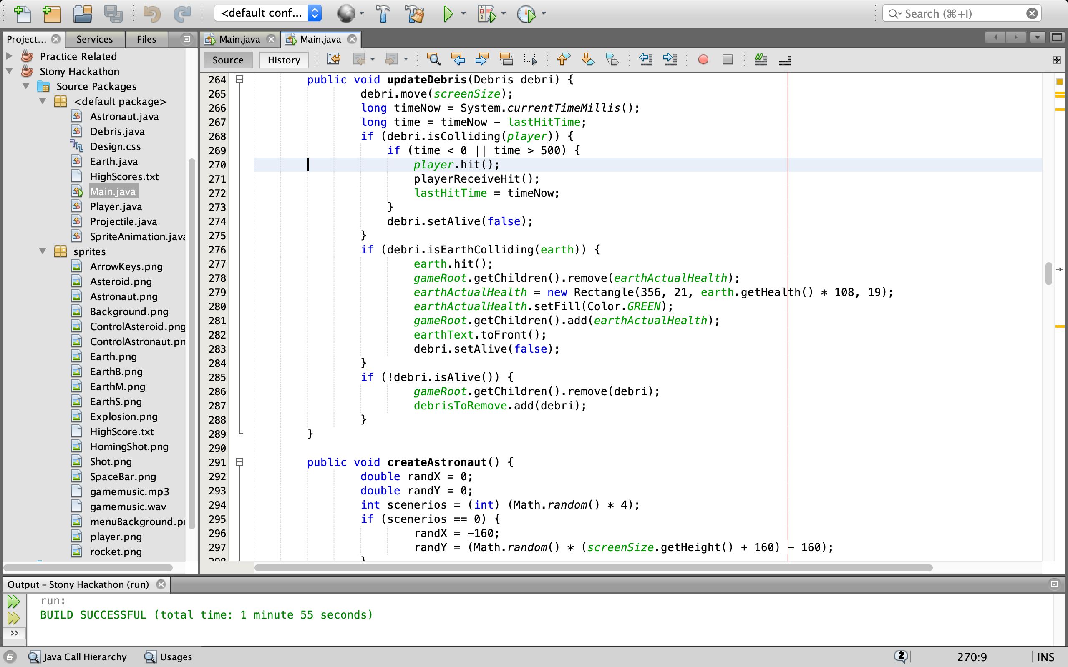Click the Save All toolbar icon
The image size is (1068, 667).
pyautogui.click(x=113, y=14)
